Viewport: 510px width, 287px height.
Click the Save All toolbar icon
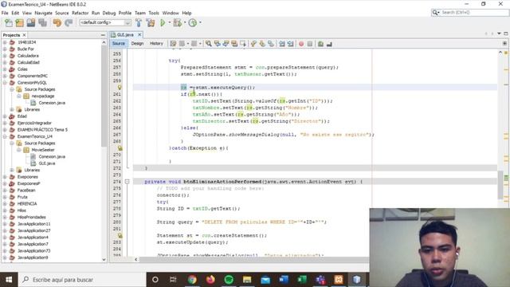point(42,23)
